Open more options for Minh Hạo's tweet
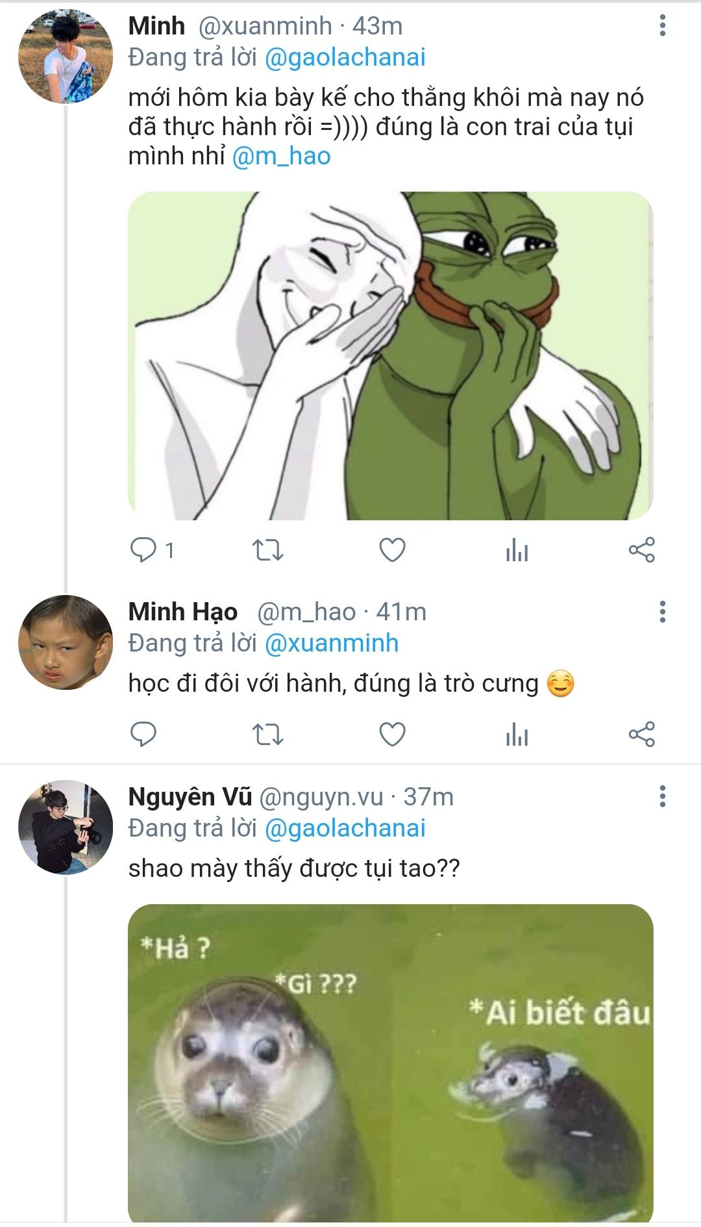 [662, 612]
